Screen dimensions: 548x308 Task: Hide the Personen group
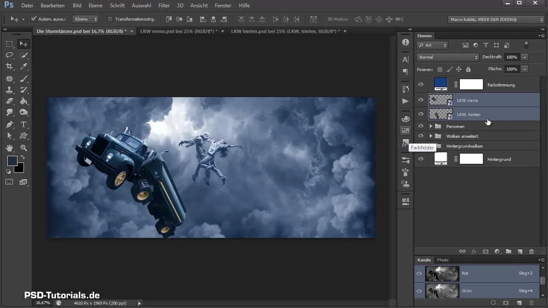point(420,126)
